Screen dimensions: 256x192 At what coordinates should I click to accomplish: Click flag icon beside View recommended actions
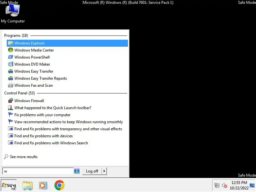click(11, 122)
